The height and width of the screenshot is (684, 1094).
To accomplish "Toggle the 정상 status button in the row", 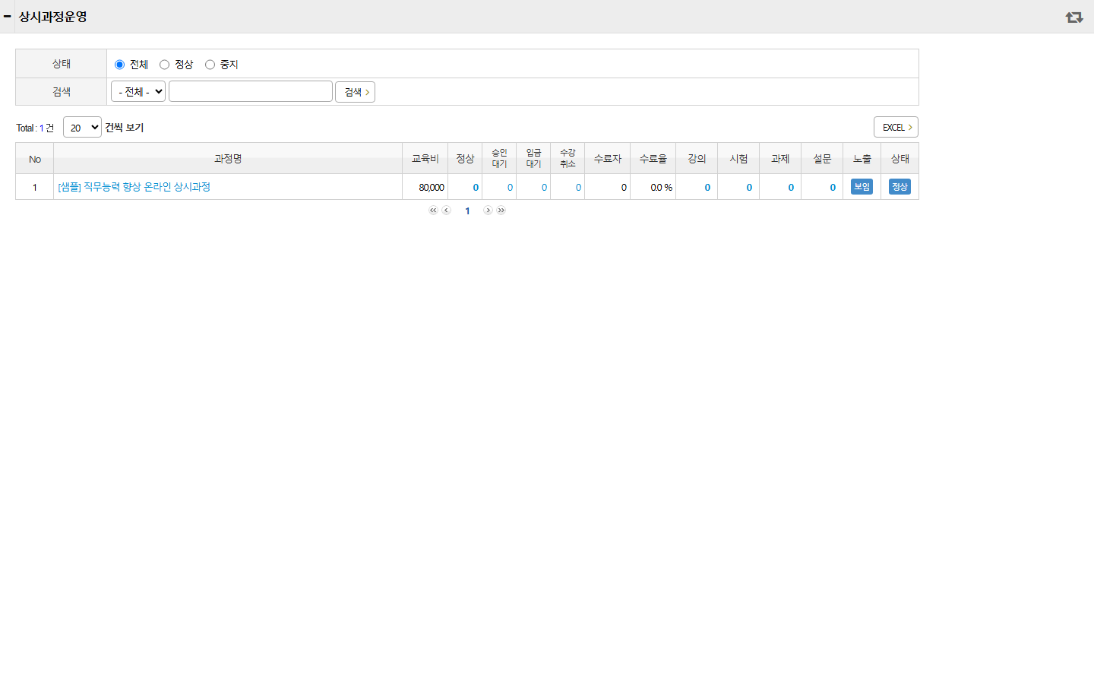I will [900, 187].
